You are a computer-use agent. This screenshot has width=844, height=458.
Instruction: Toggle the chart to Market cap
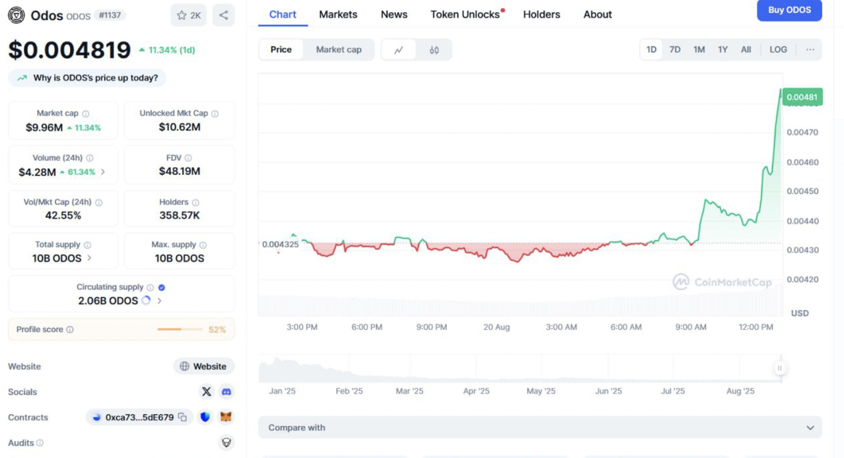338,50
